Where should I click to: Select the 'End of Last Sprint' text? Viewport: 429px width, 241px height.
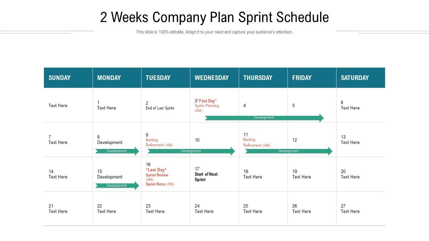pyautogui.click(x=160, y=108)
